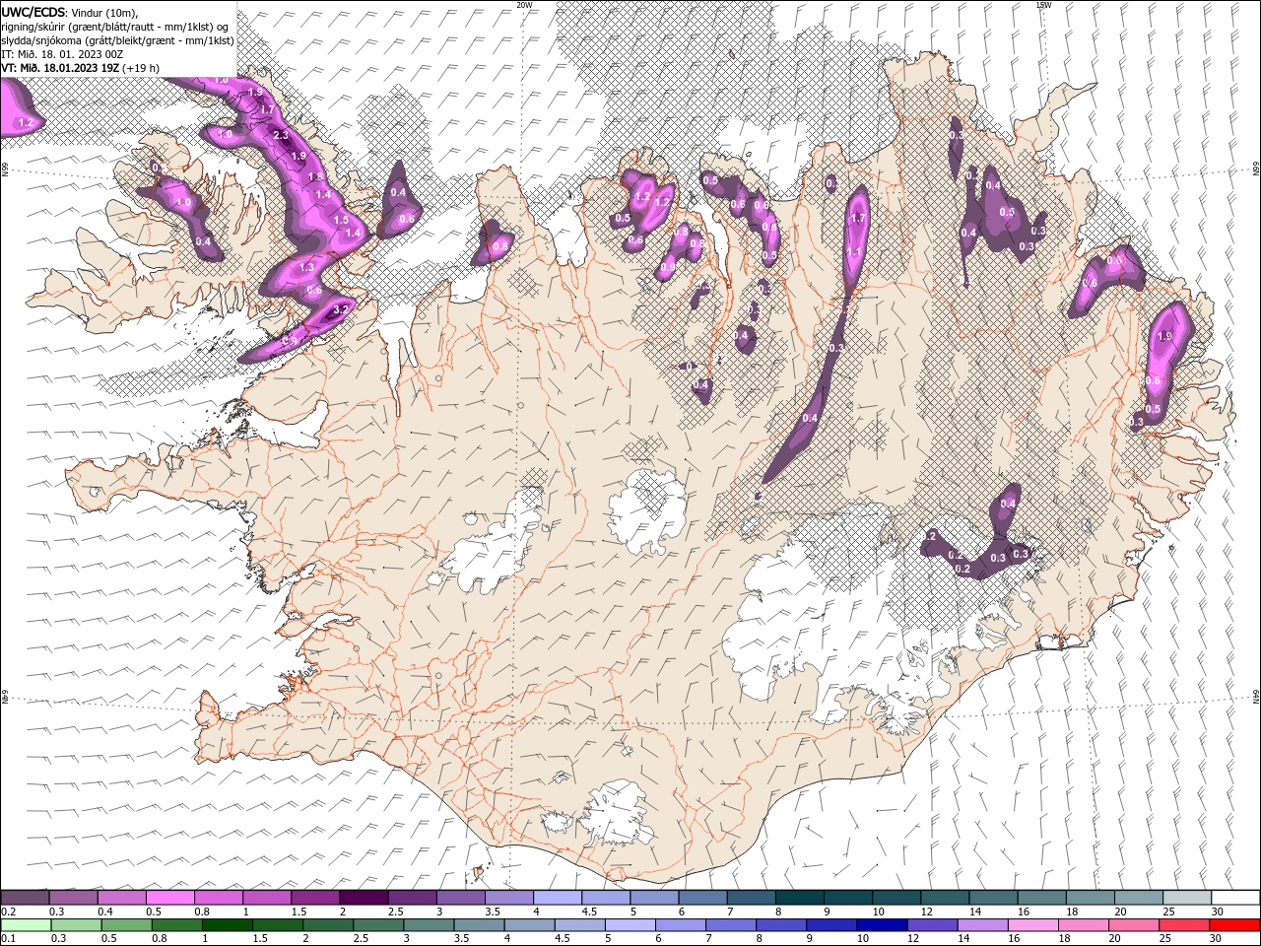Click the valid time 'VT: Mið. 18.01.2023 19Z' line
1261x946 pixels.
(60, 68)
